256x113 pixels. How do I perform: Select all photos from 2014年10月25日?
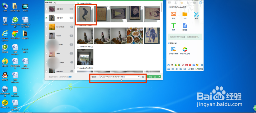pyautogui.click(x=78, y=68)
